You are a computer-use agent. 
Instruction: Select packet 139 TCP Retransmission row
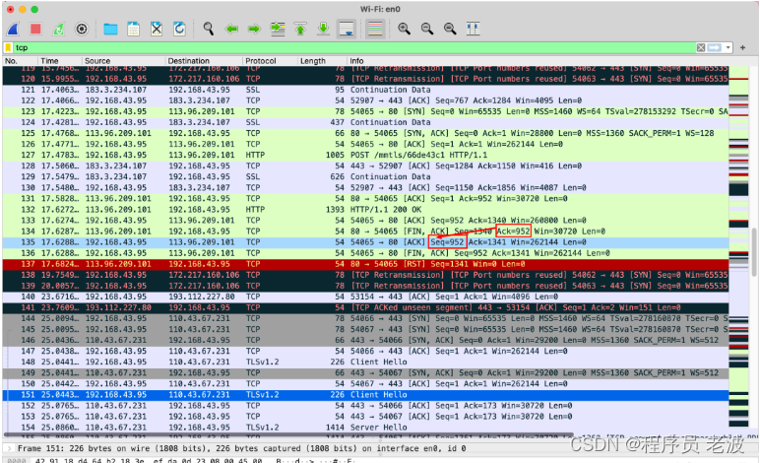pos(365,286)
